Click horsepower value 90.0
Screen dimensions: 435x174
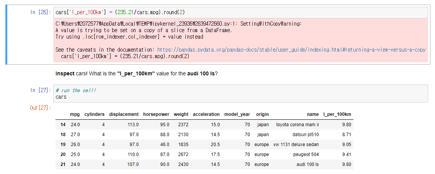[x=165, y=164]
